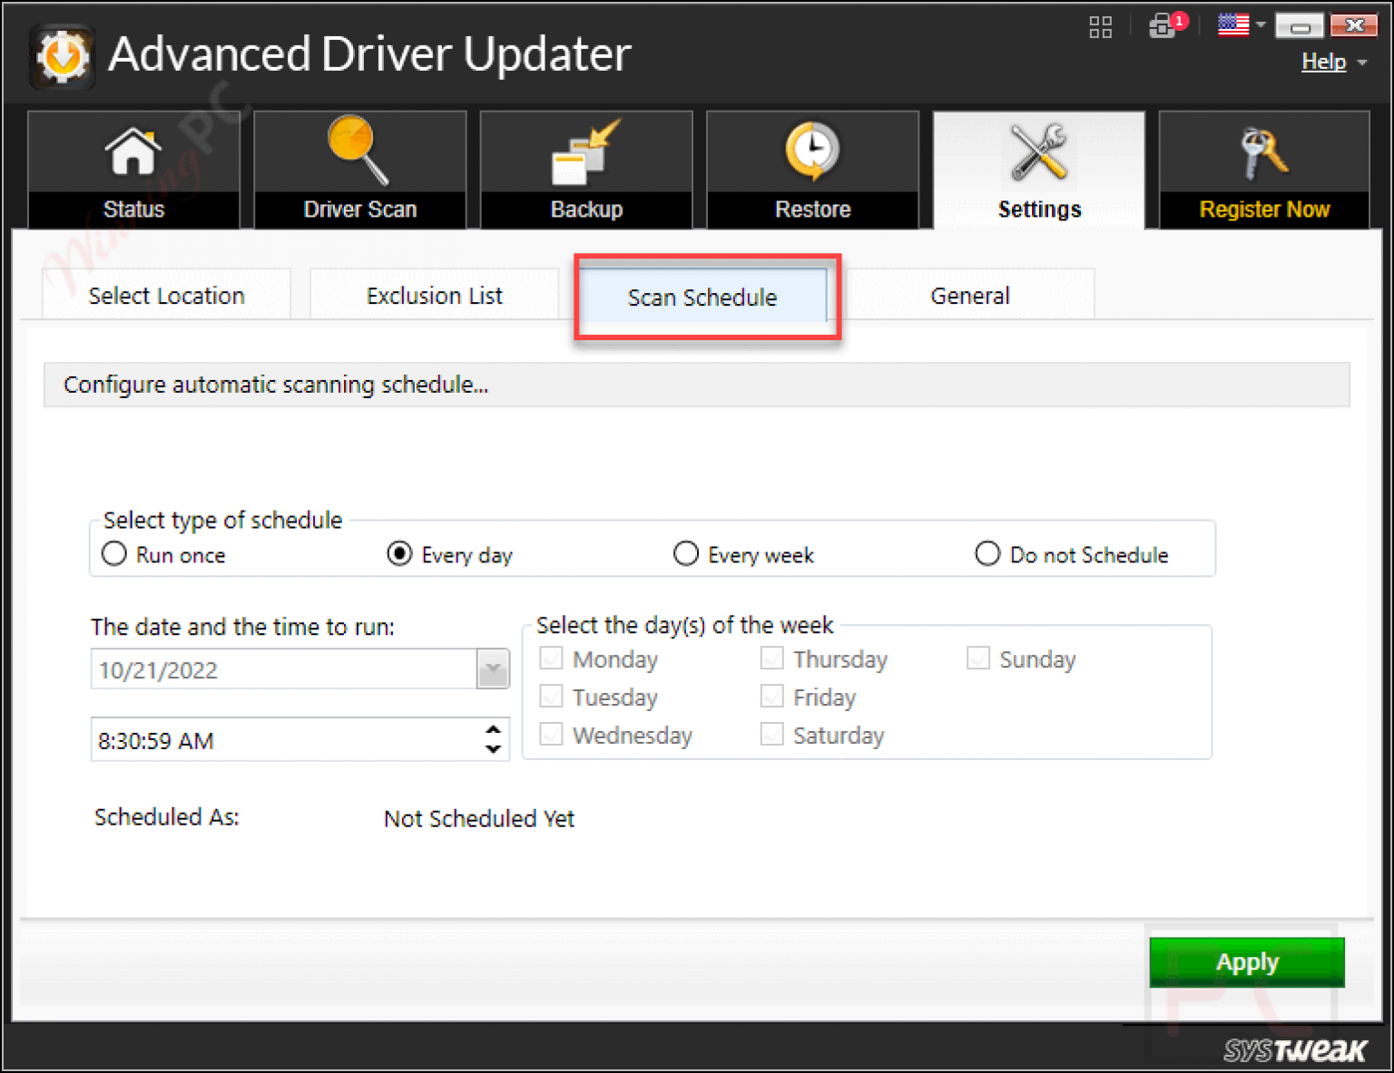This screenshot has width=1394, height=1073.
Task: Switch to the Exclusion List tab
Action: pyautogui.click(x=434, y=295)
